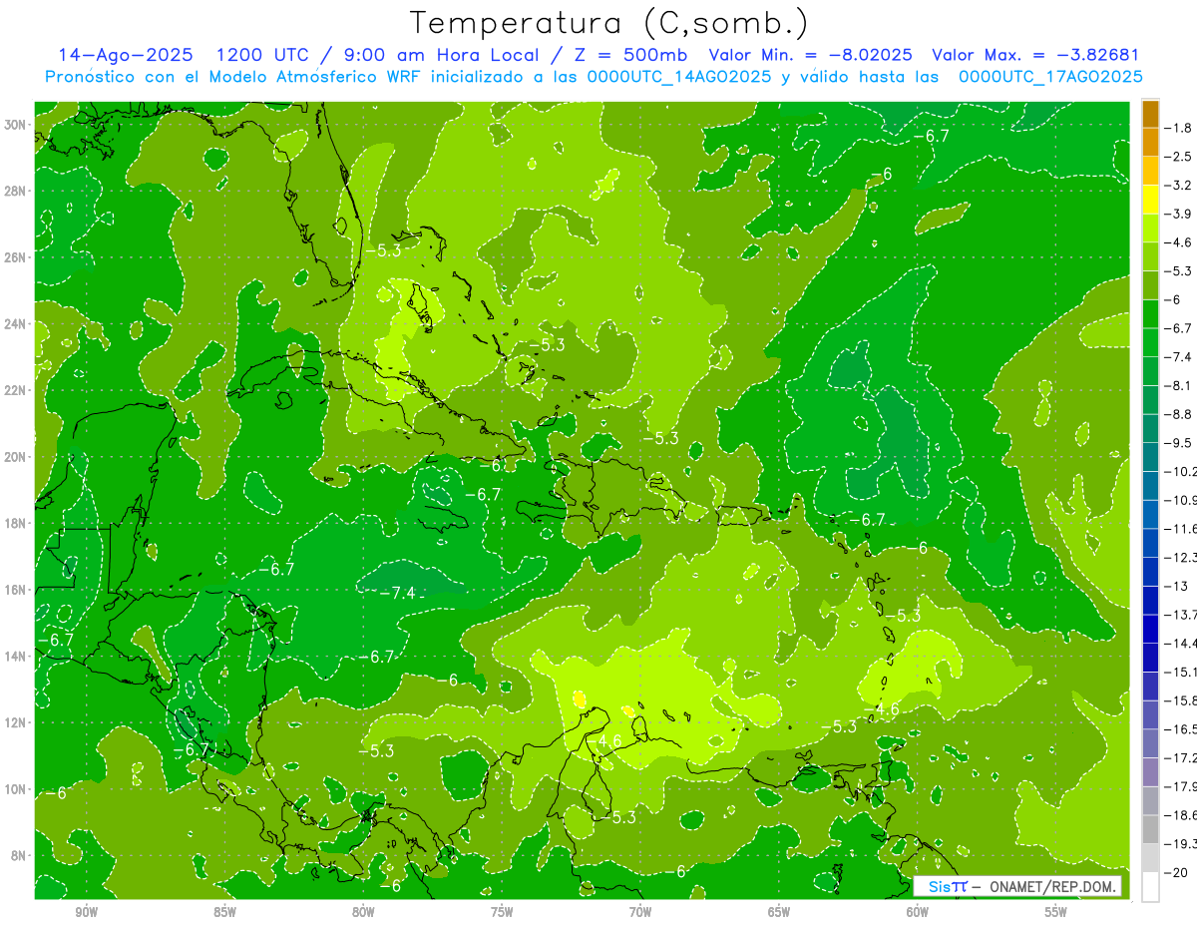Pick the brown top swatch of color scale
Viewport: 1197px width, 925px height.
[1150, 114]
